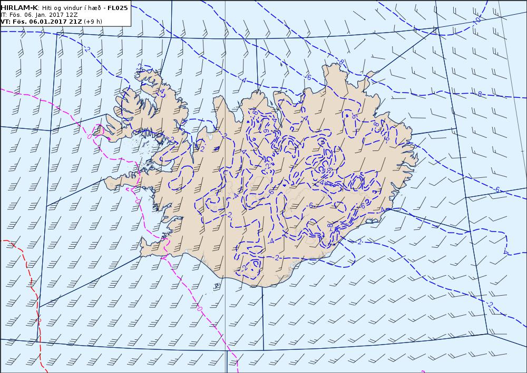Click the 'HIRLAM-K' model name in the title box

coord(19,8)
